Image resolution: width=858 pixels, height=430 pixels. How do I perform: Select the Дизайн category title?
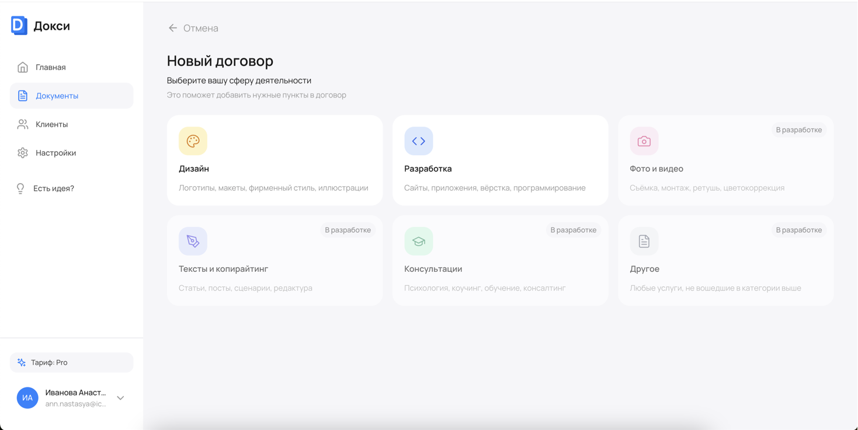click(194, 169)
